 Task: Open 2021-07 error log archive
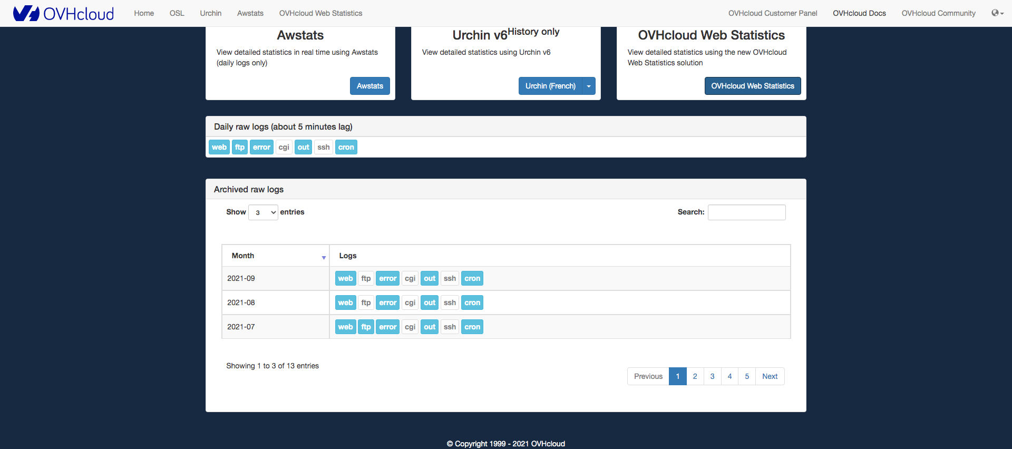pyautogui.click(x=388, y=327)
